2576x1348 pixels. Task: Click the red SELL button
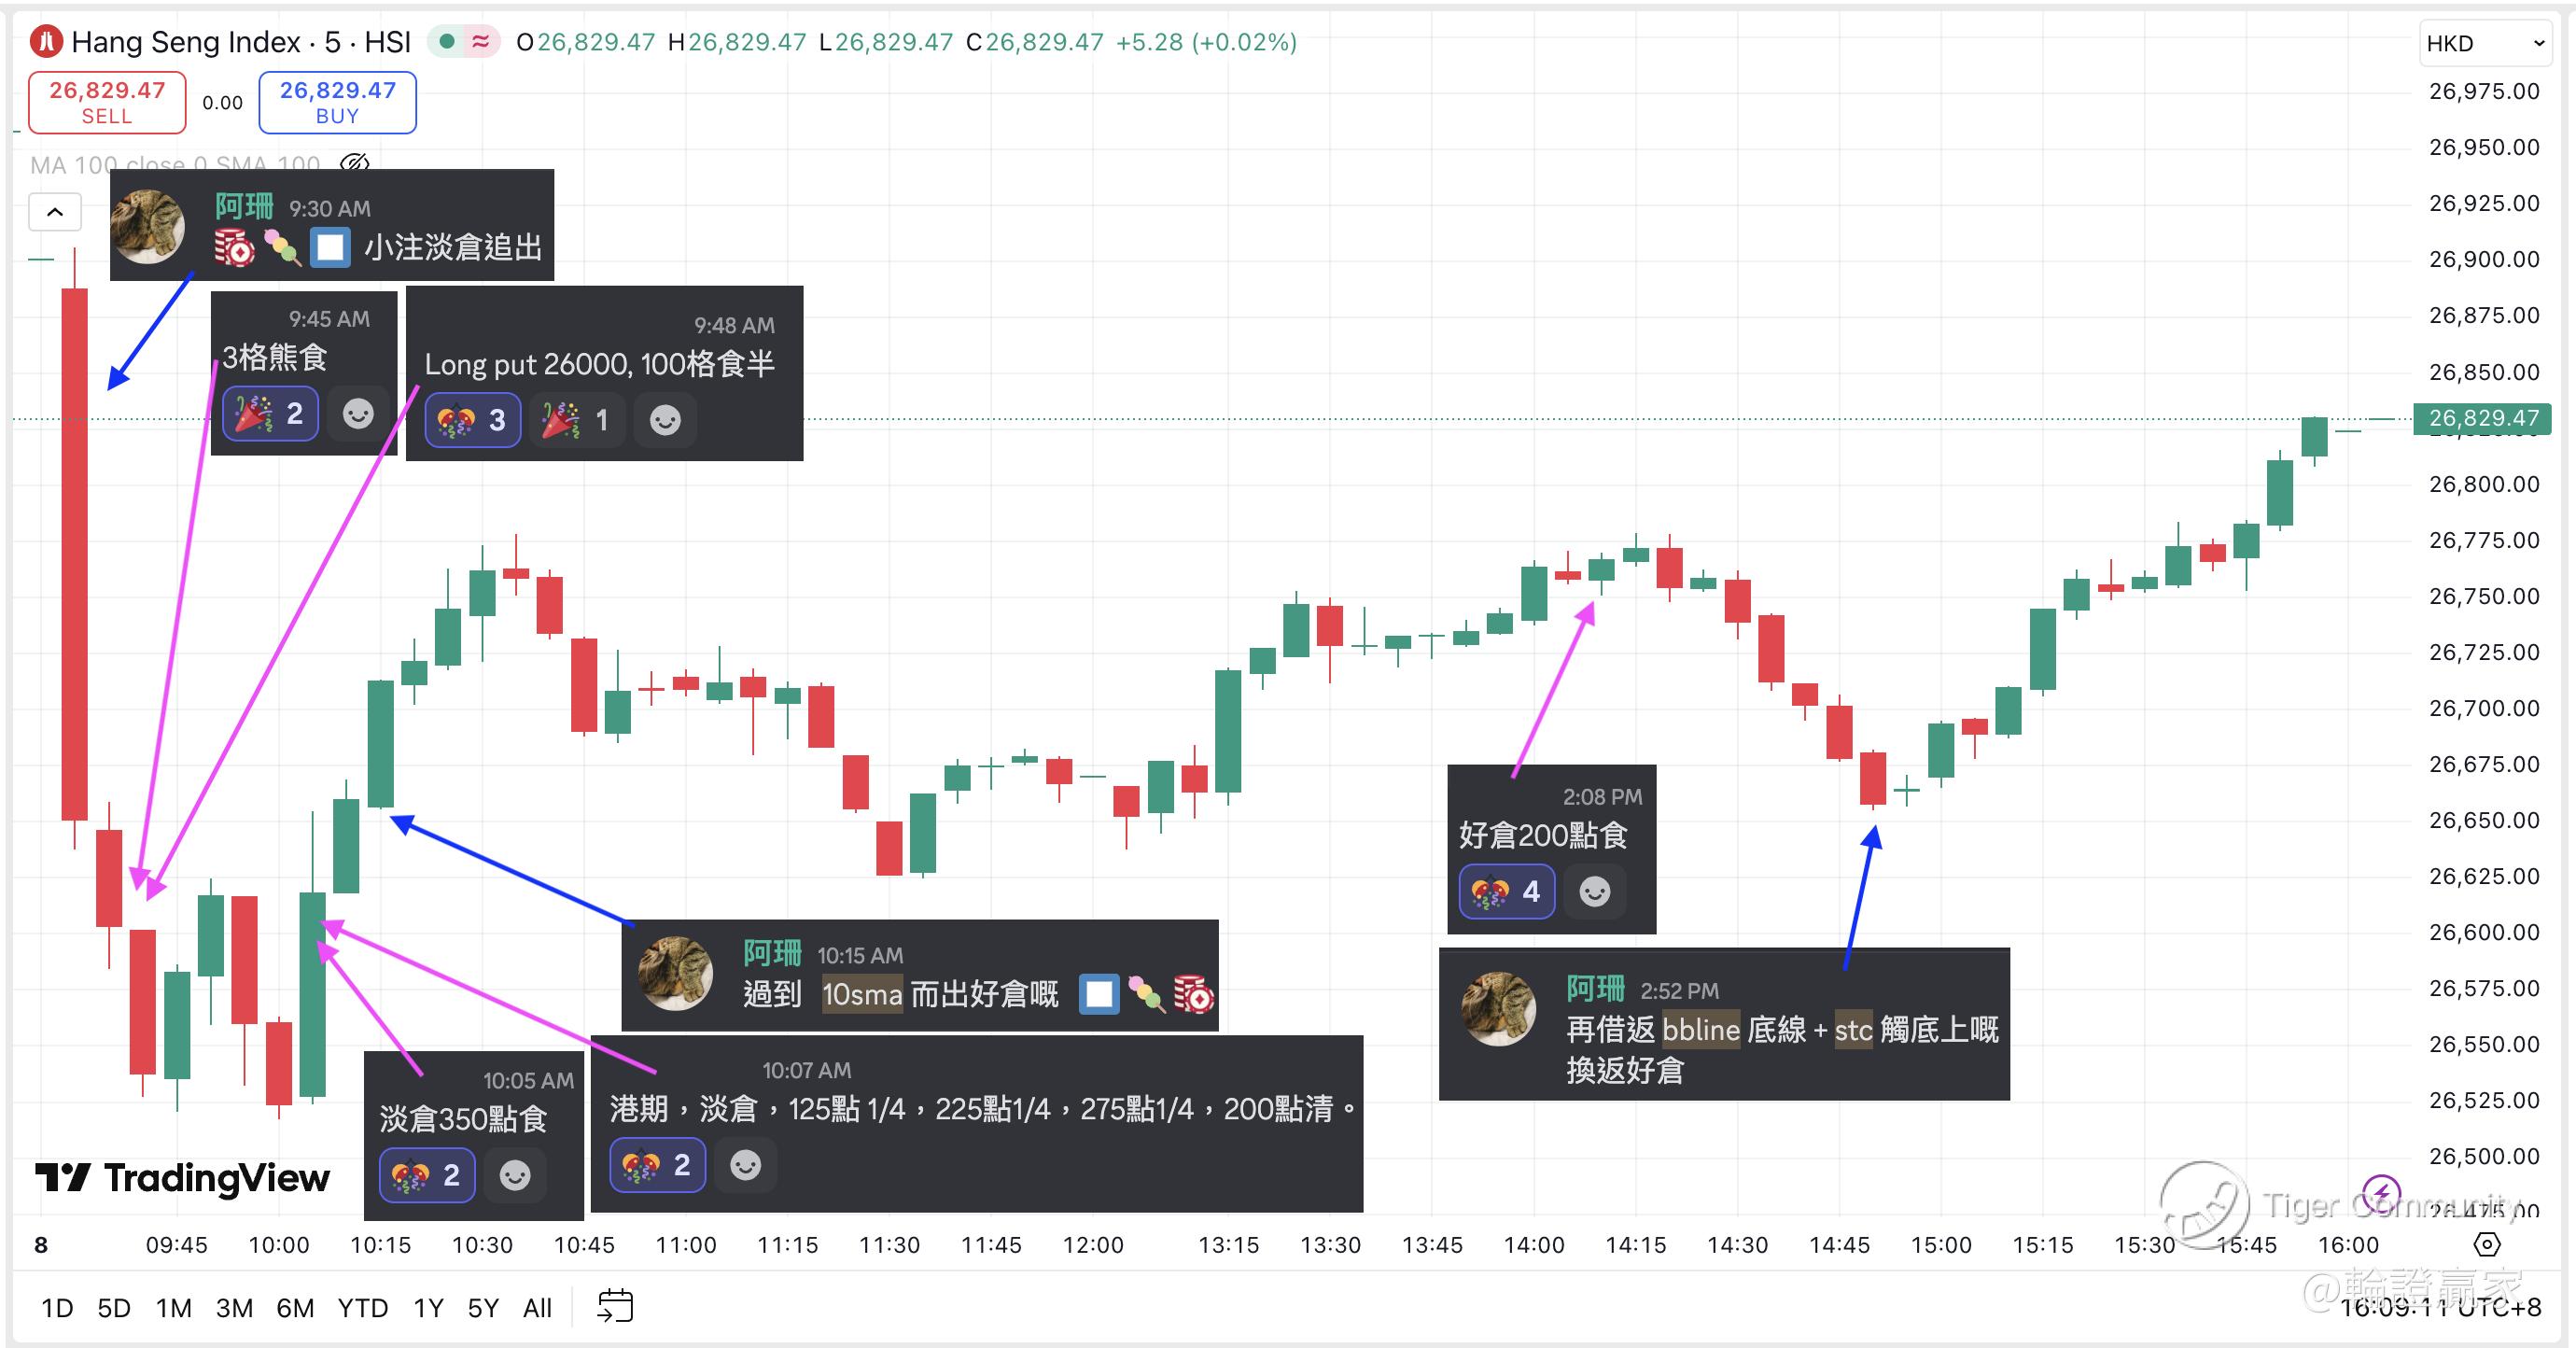pos(107,102)
